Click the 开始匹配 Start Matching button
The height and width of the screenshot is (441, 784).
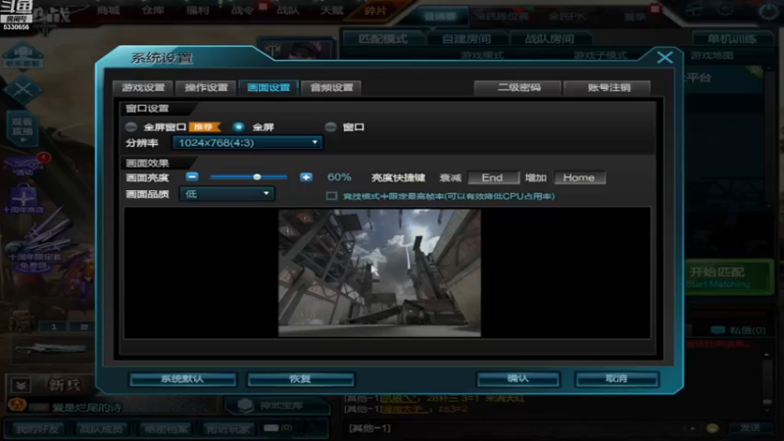click(x=727, y=277)
